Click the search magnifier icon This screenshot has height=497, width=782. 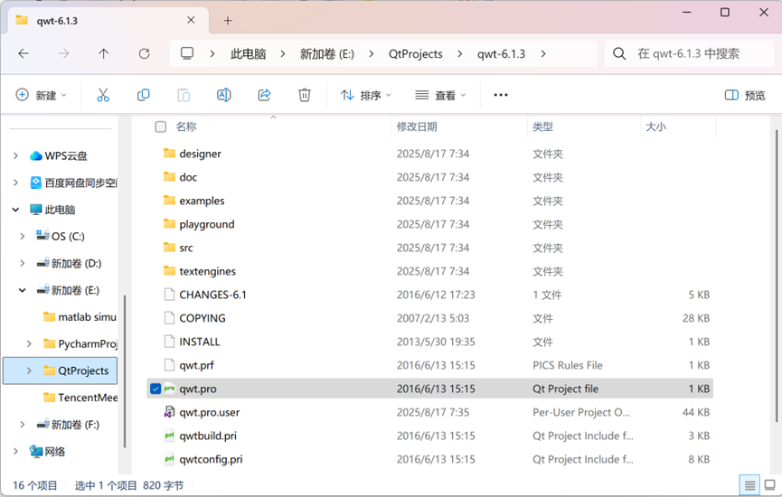(x=619, y=53)
